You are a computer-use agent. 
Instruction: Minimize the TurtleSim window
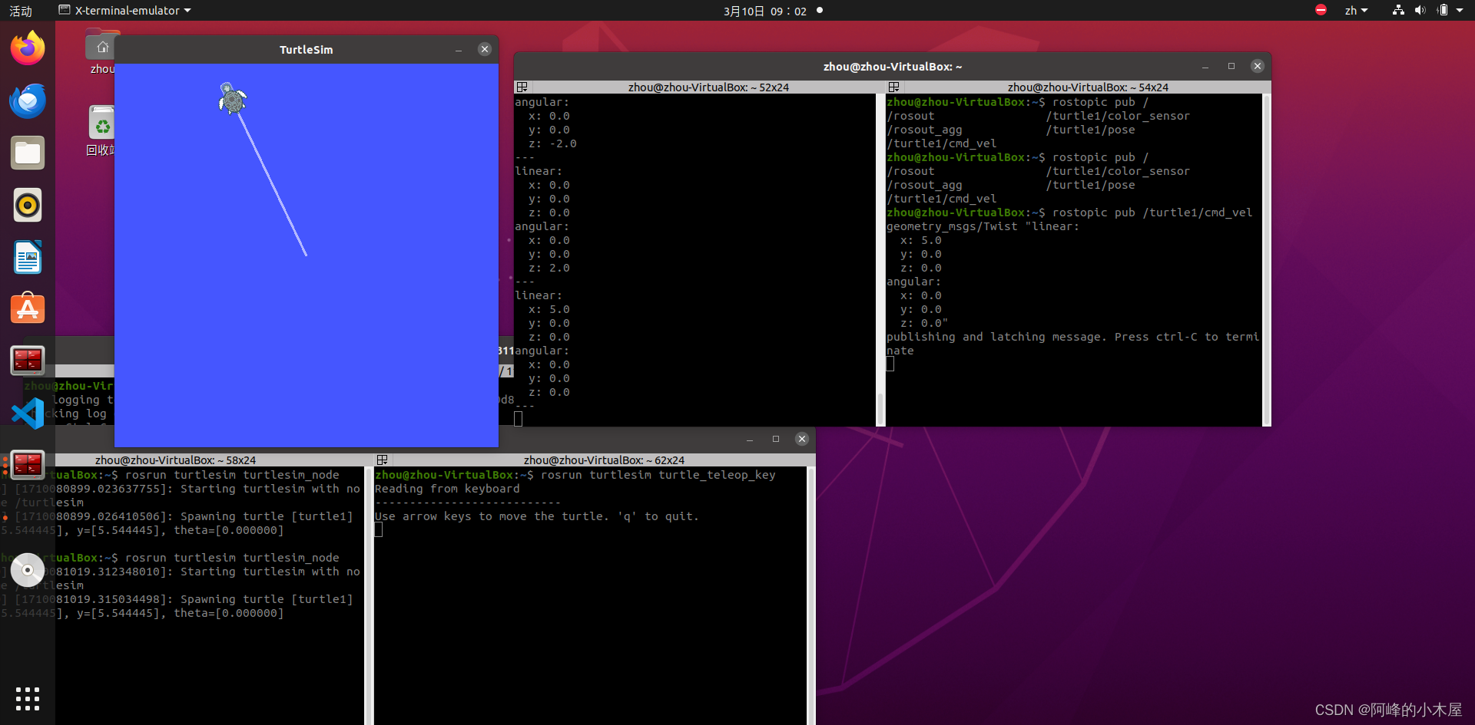(x=459, y=50)
